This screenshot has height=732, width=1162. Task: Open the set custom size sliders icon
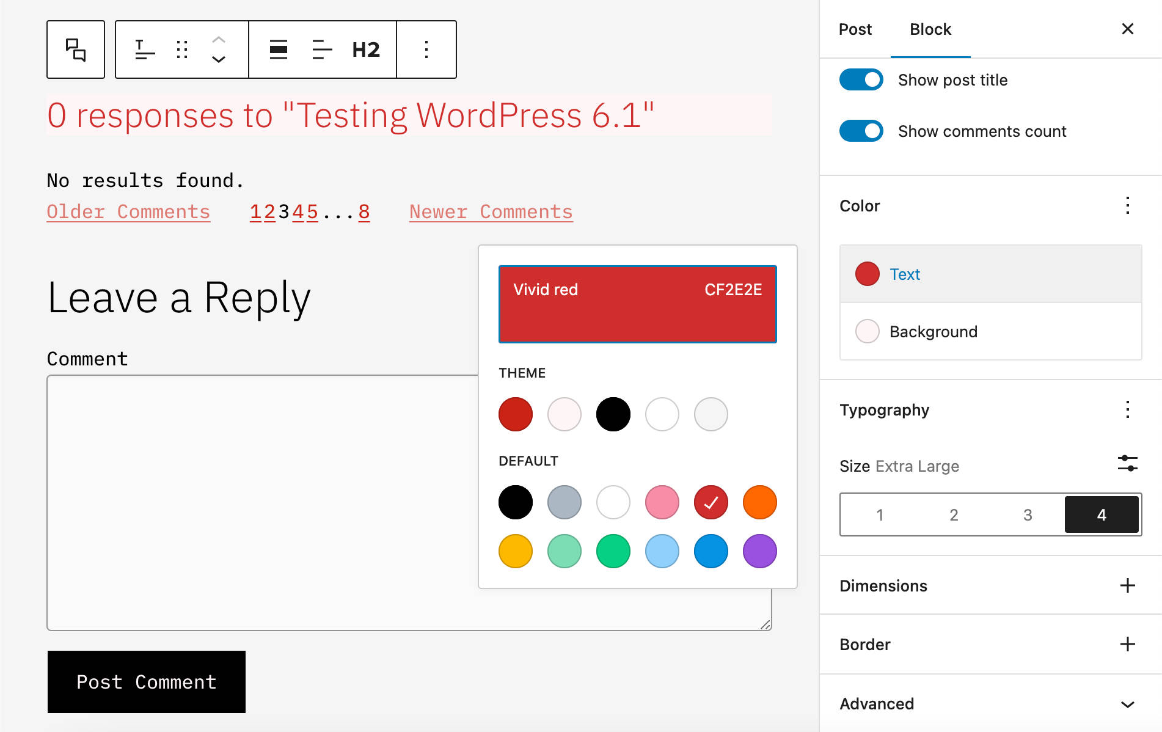(x=1127, y=463)
